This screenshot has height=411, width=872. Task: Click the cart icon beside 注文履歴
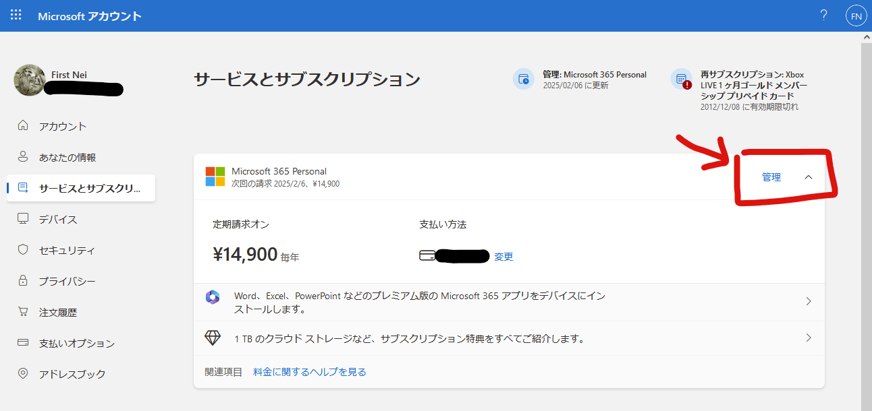click(x=24, y=312)
